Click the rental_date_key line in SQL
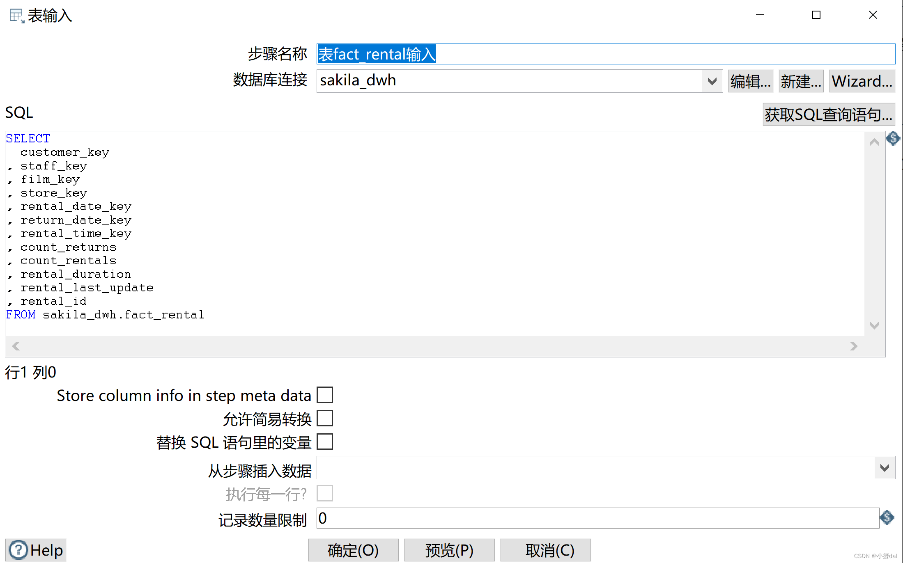 pyautogui.click(x=69, y=206)
